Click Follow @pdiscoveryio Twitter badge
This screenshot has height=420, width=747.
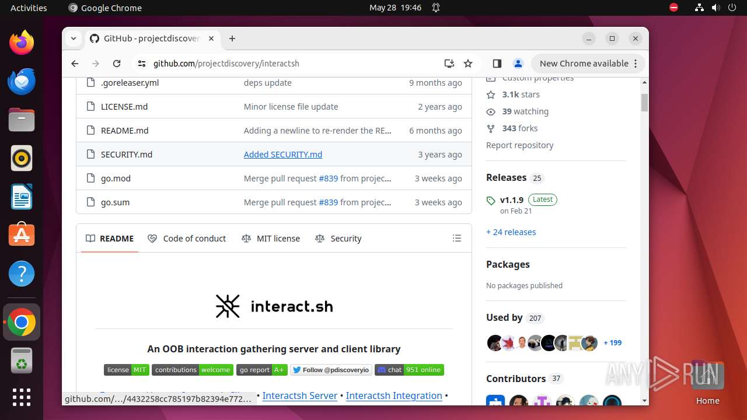(x=331, y=370)
